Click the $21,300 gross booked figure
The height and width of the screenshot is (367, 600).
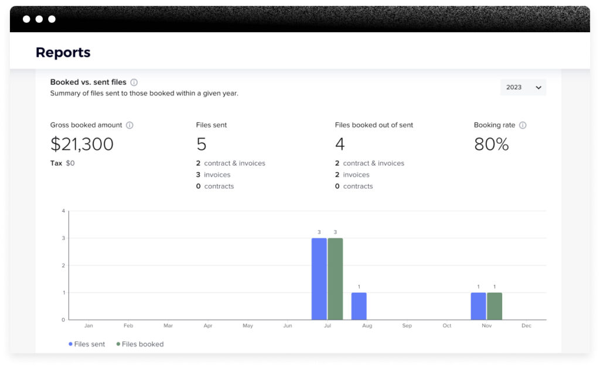pos(81,143)
